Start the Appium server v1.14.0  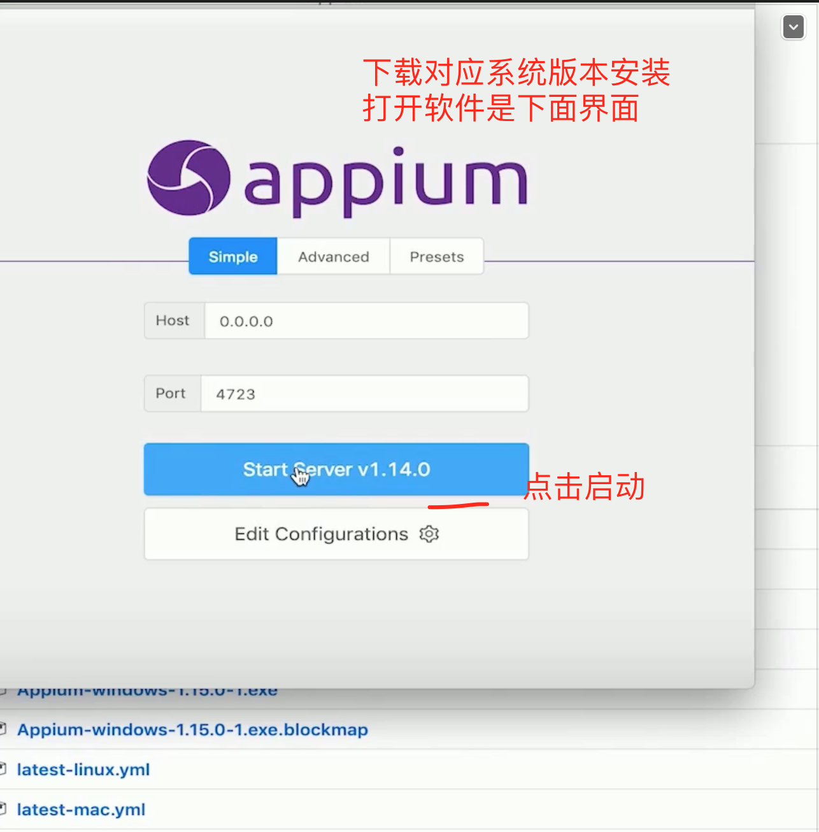coord(336,469)
